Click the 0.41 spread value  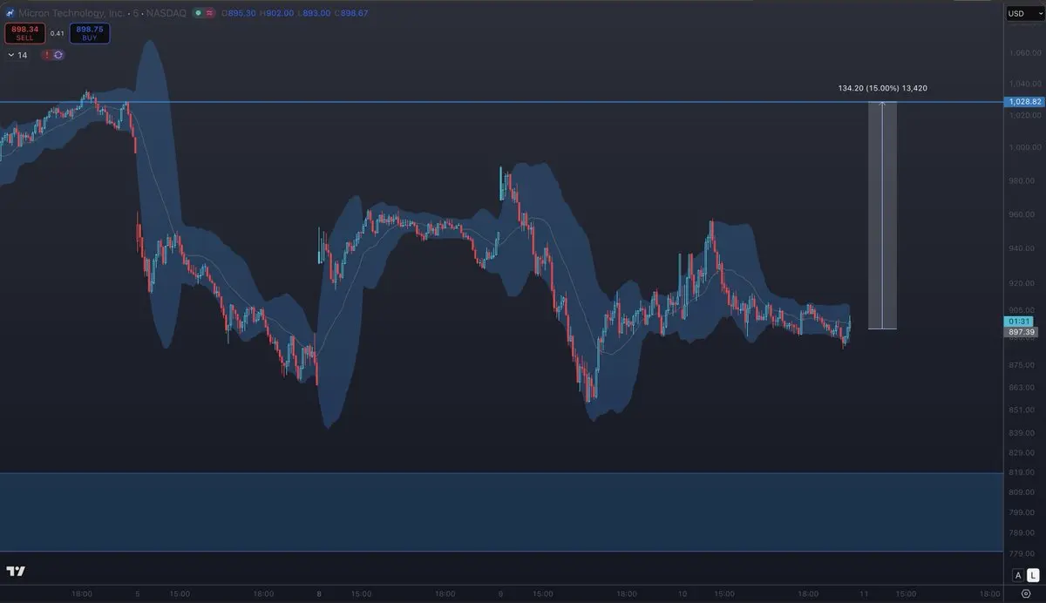(57, 33)
